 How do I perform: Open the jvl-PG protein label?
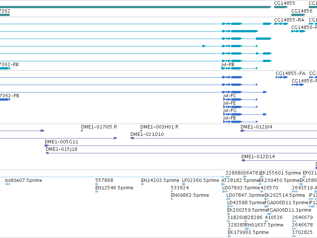tap(230, 111)
